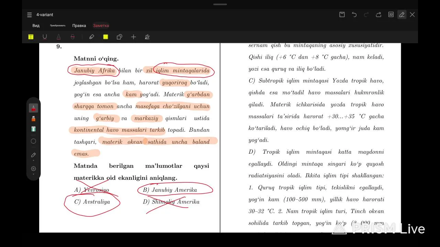
Task: Share the document with the share icon
Action: point(378,14)
